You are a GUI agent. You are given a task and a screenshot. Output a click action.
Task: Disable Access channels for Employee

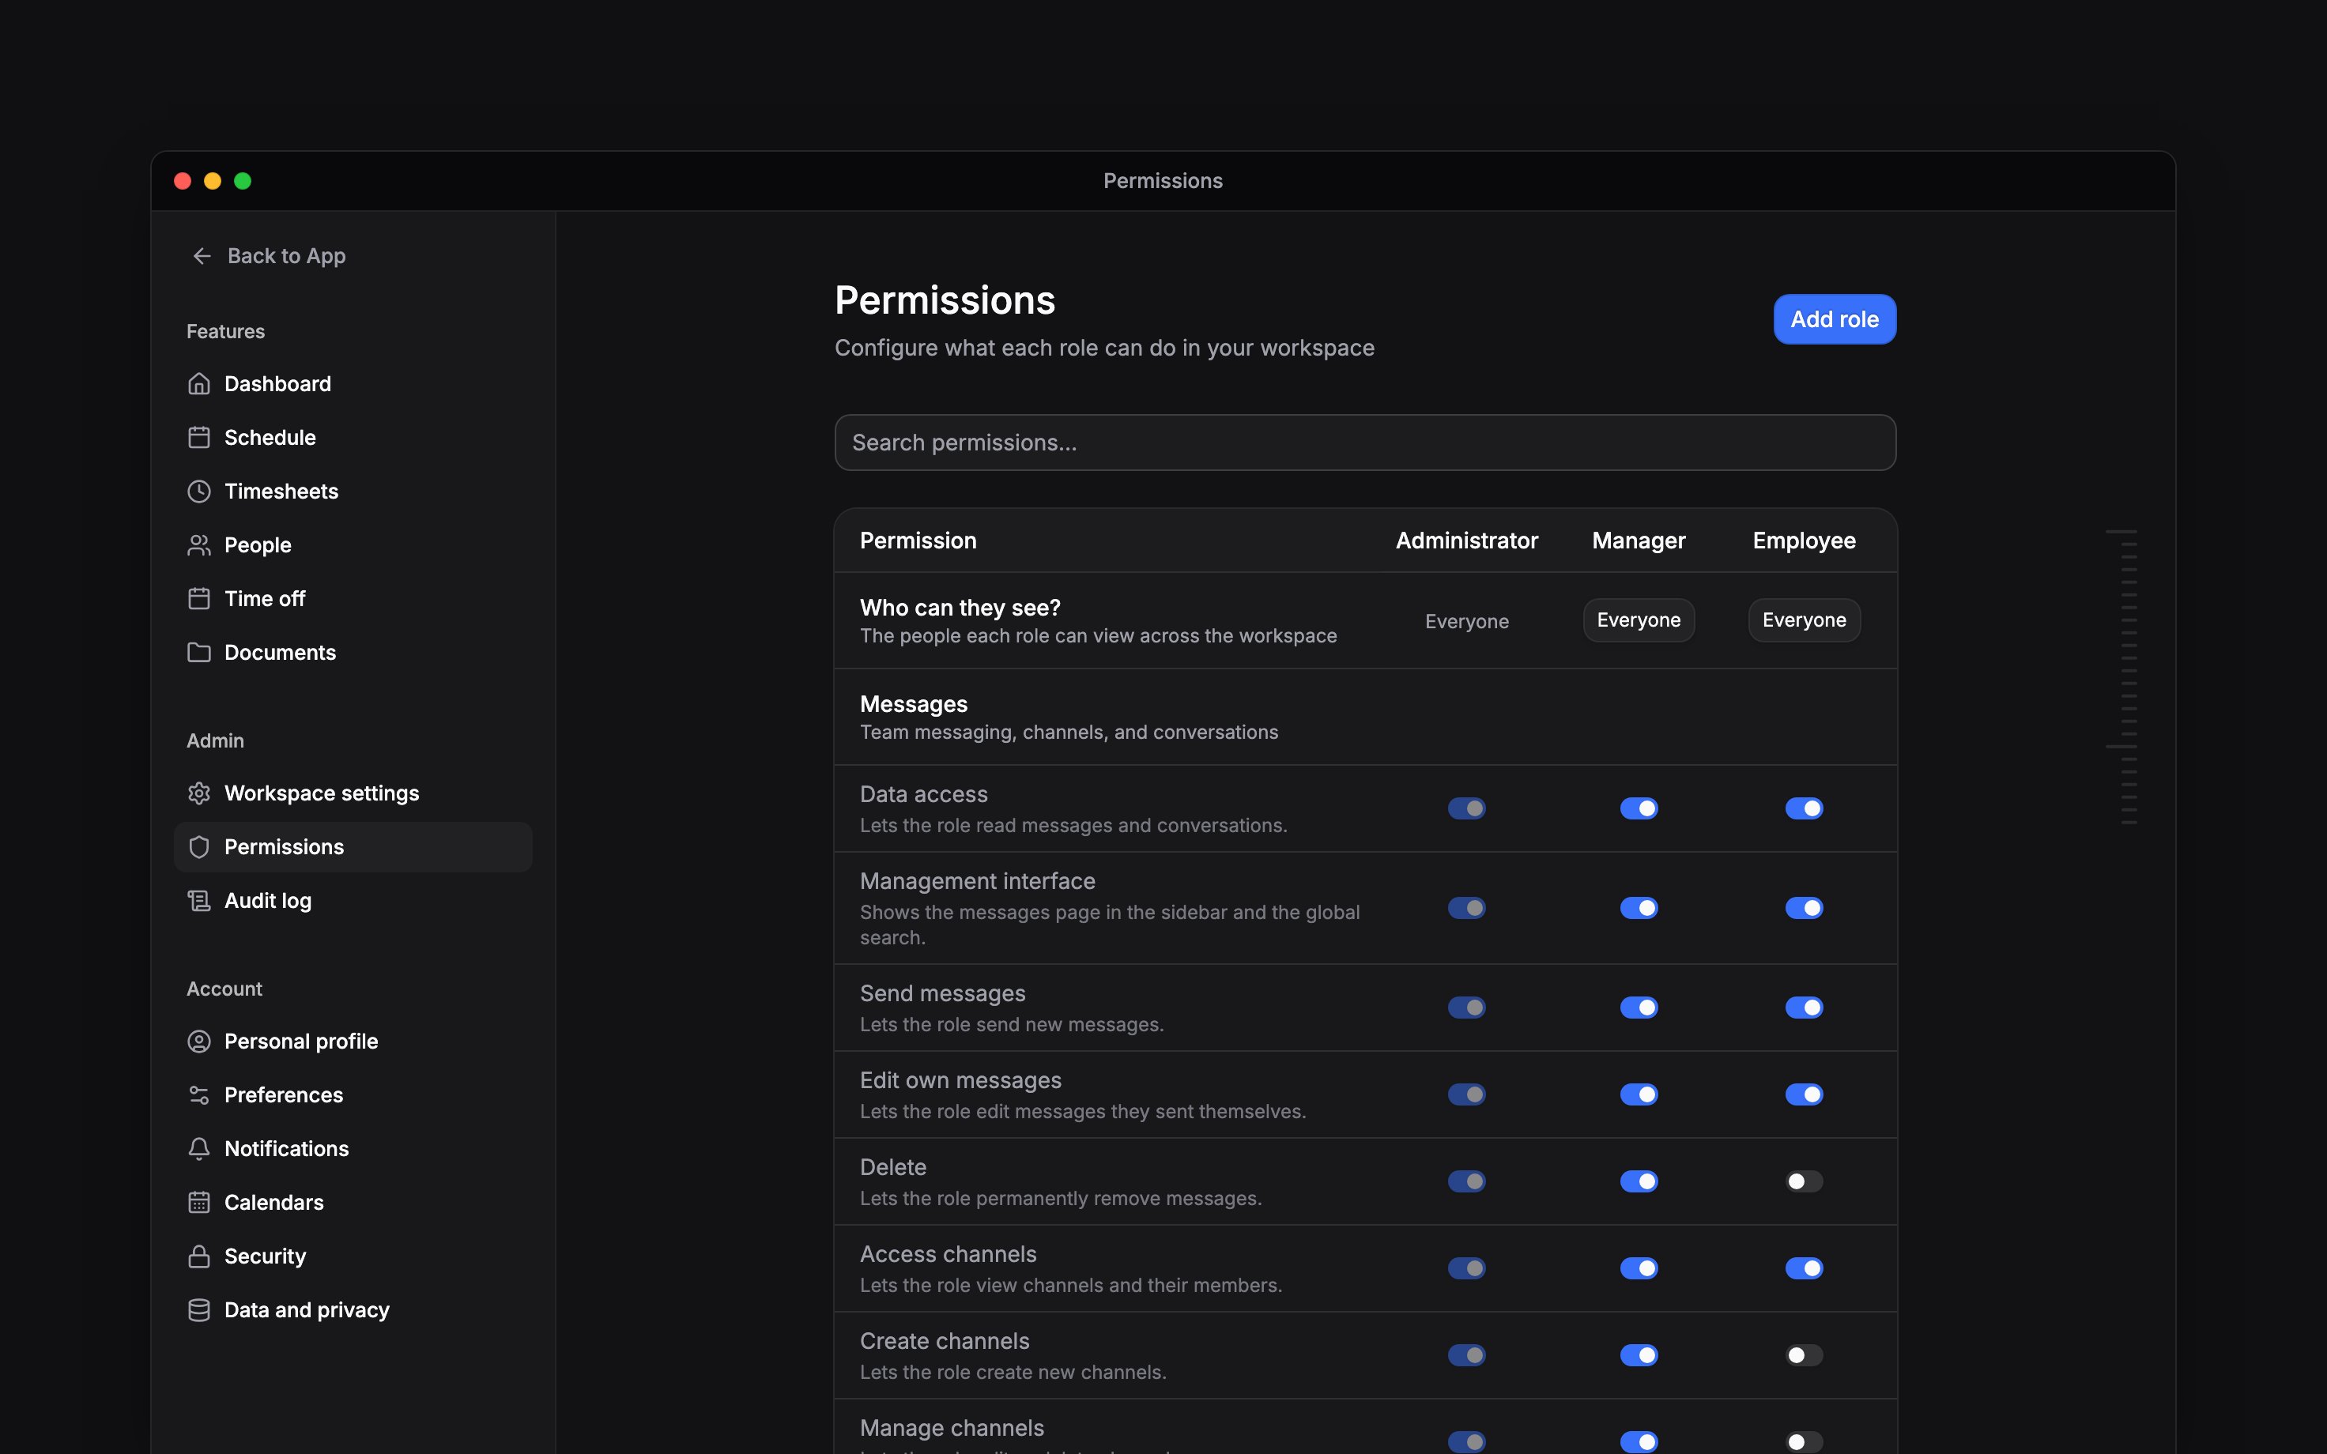[1804, 1269]
